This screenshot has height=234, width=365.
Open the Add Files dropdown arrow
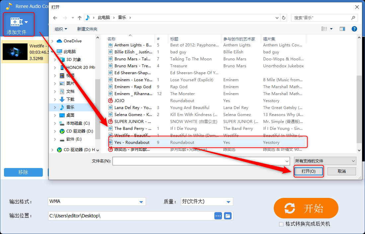[26, 22]
